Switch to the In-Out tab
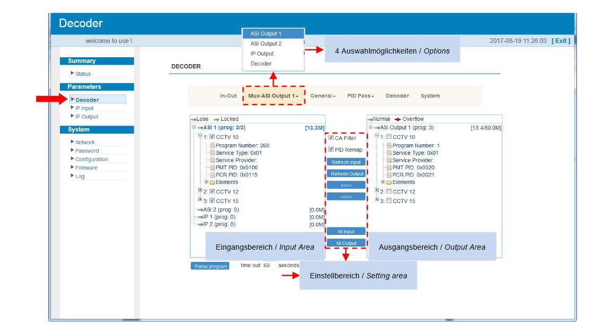The image size is (595, 334). coord(228,96)
